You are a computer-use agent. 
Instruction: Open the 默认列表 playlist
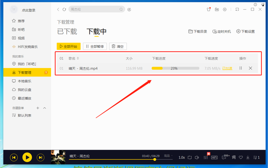(x=22, y=115)
